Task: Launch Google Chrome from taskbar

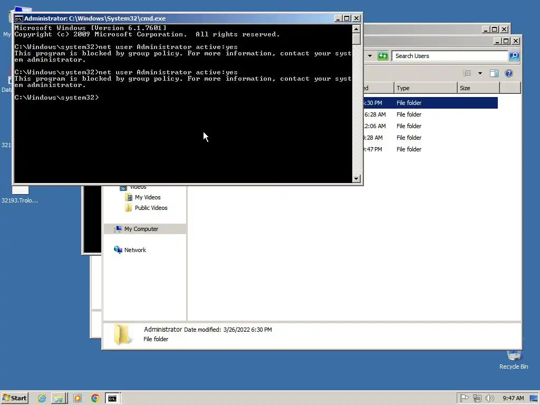Action: 95,399
